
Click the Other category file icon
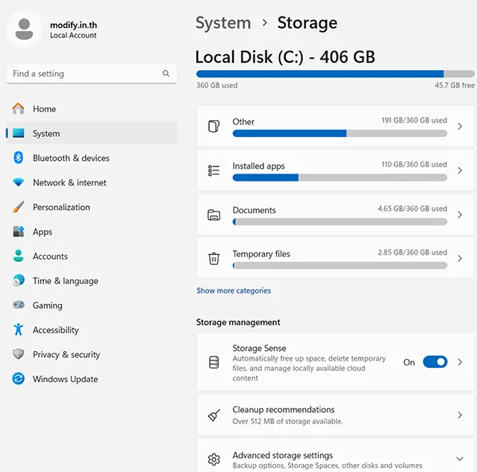pyautogui.click(x=214, y=126)
